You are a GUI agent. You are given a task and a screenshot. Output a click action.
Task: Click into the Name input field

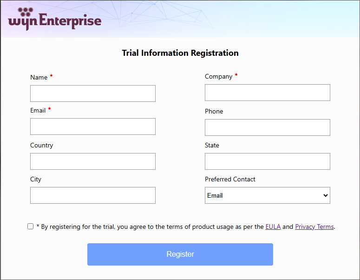(x=93, y=93)
